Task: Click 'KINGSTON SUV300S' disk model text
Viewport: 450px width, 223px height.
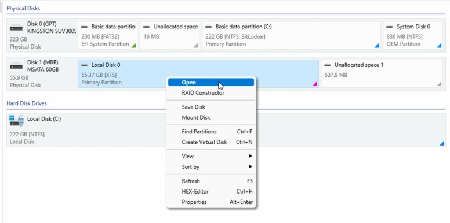Action: coord(52,31)
